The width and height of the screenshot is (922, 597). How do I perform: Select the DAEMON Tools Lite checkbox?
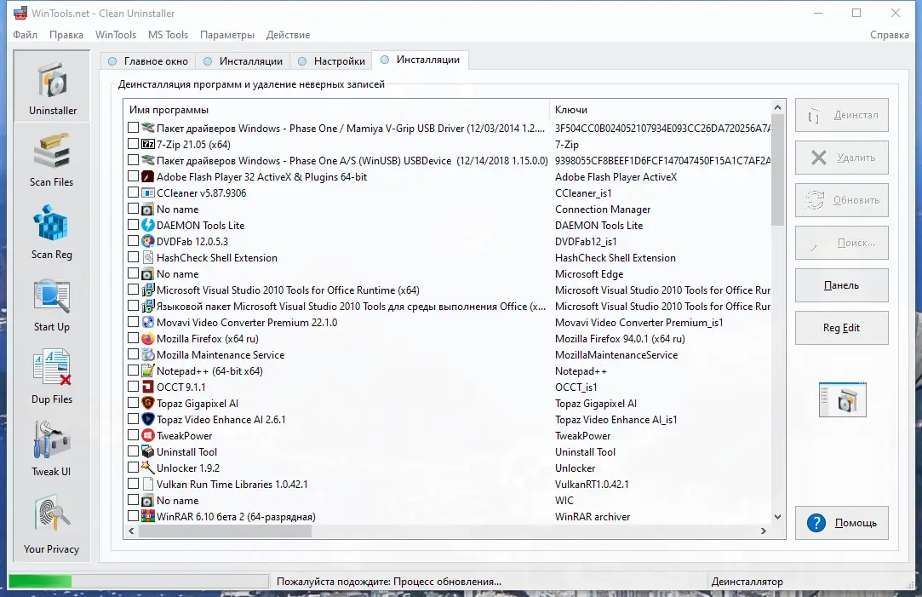click(133, 225)
